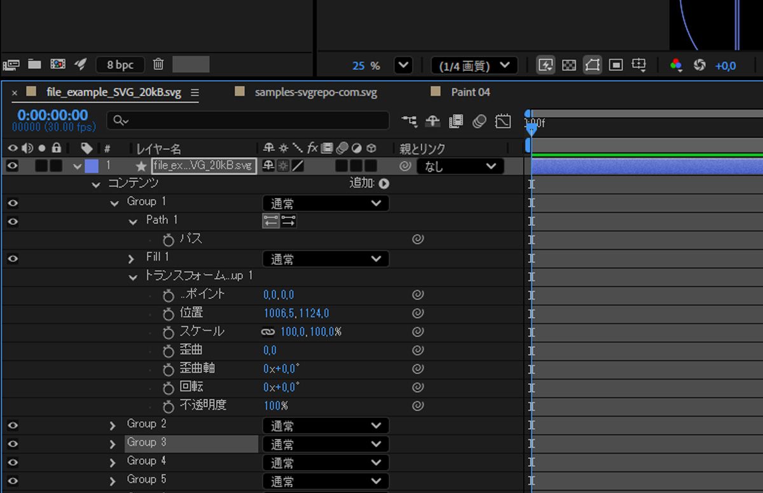Click the レイヤー名 column header

point(159,148)
